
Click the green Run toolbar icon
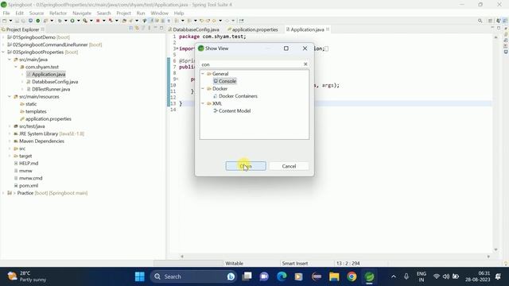click(x=72, y=21)
